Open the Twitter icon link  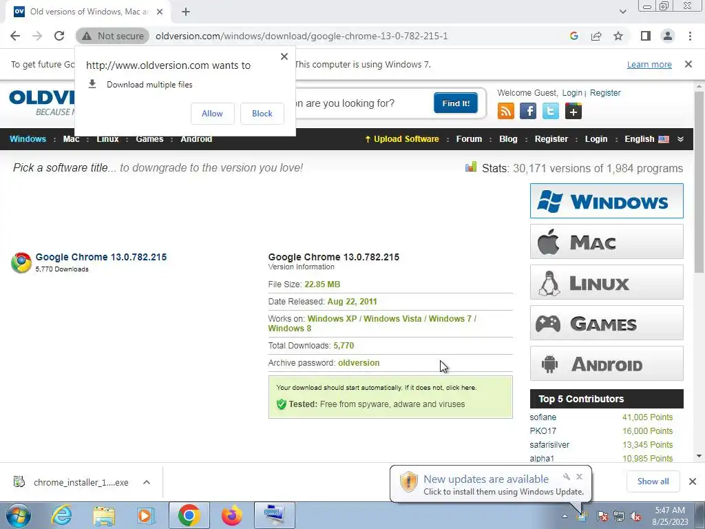tap(550, 111)
